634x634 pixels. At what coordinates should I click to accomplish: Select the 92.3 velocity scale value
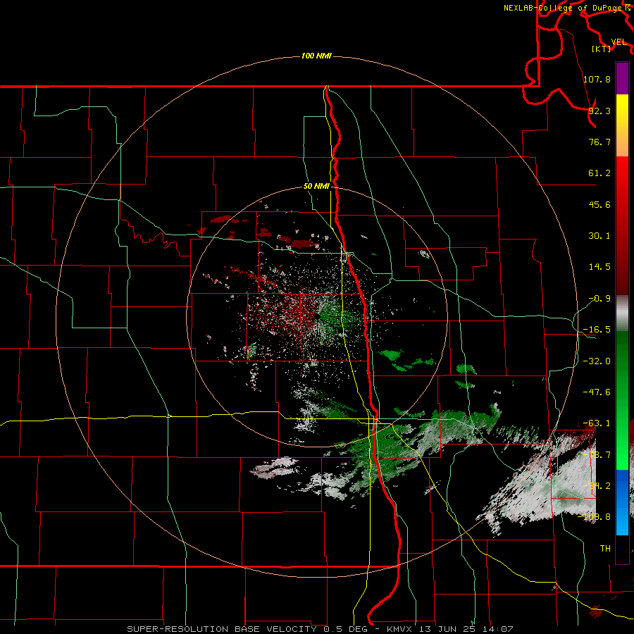599,111
